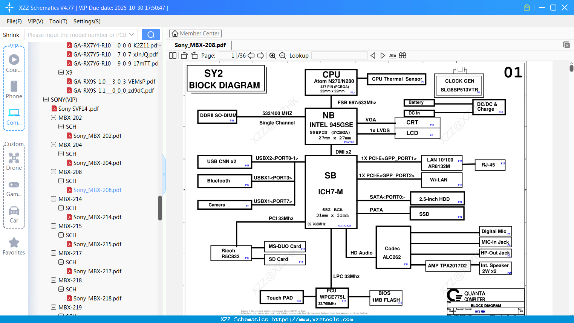Click the Lookup text field

[x=340, y=56]
